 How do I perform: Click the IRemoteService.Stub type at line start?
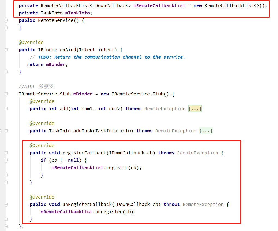45,94
